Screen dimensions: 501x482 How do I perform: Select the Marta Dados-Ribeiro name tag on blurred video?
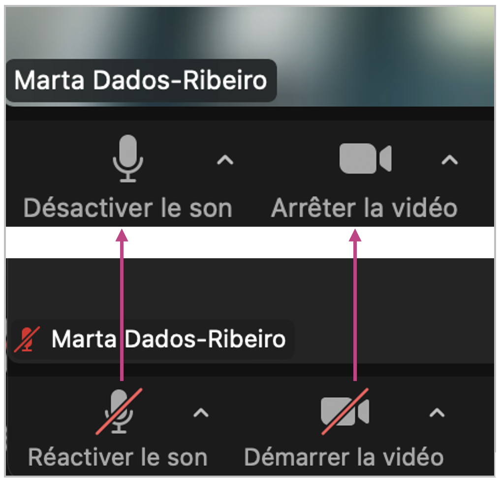tap(141, 80)
